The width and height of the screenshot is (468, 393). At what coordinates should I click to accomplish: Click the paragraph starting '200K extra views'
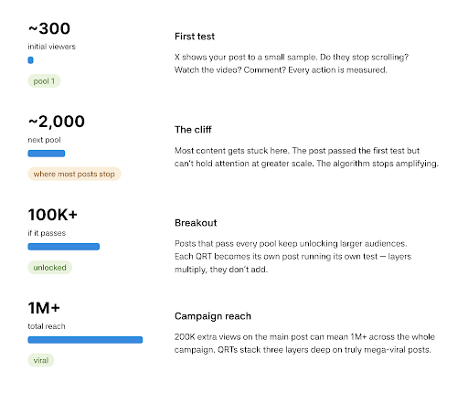click(304, 344)
